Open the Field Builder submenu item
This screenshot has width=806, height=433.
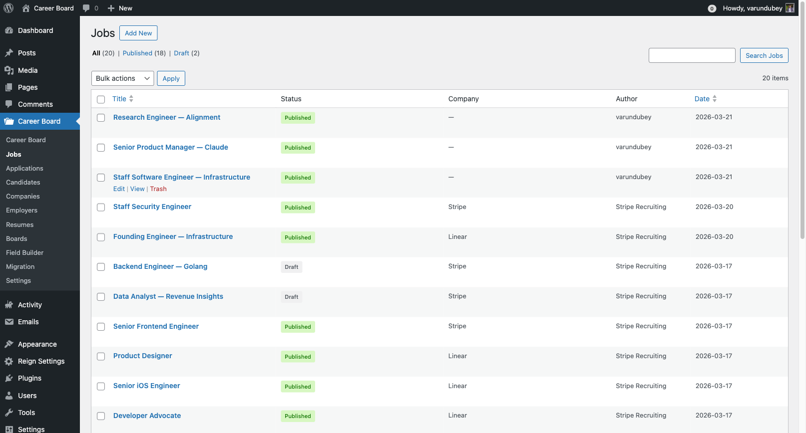(x=24, y=253)
